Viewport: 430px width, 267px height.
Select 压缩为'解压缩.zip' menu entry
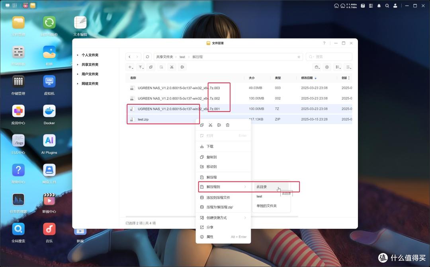coord(223,207)
